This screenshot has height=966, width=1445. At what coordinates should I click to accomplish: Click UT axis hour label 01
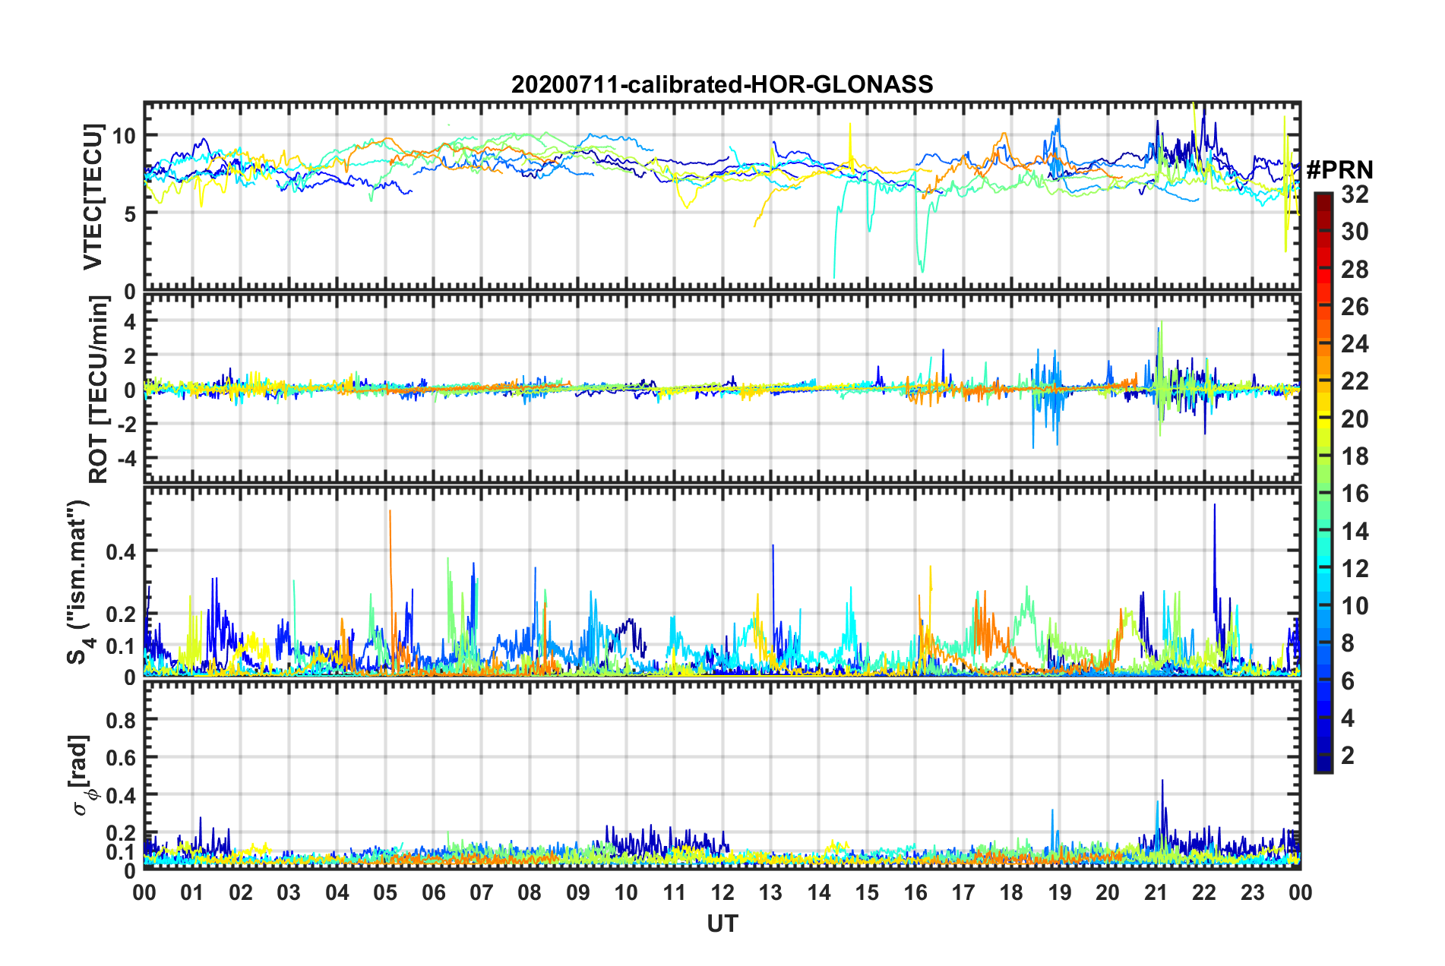pyautogui.click(x=192, y=892)
